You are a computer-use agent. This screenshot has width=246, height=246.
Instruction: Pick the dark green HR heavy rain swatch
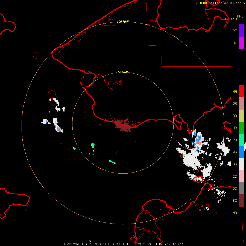pos(241,128)
